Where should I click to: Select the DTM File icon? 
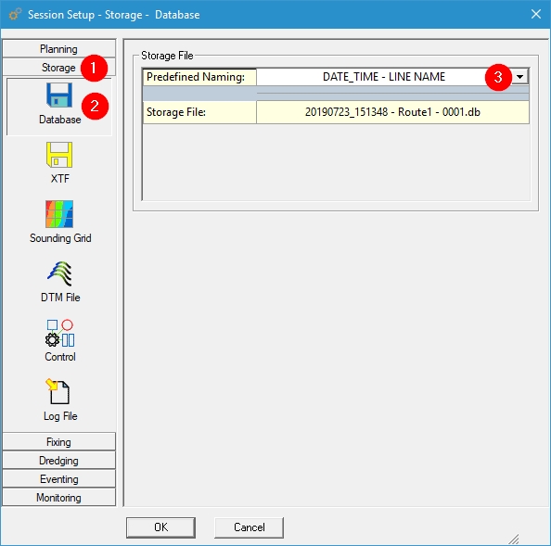(x=59, y=273)
